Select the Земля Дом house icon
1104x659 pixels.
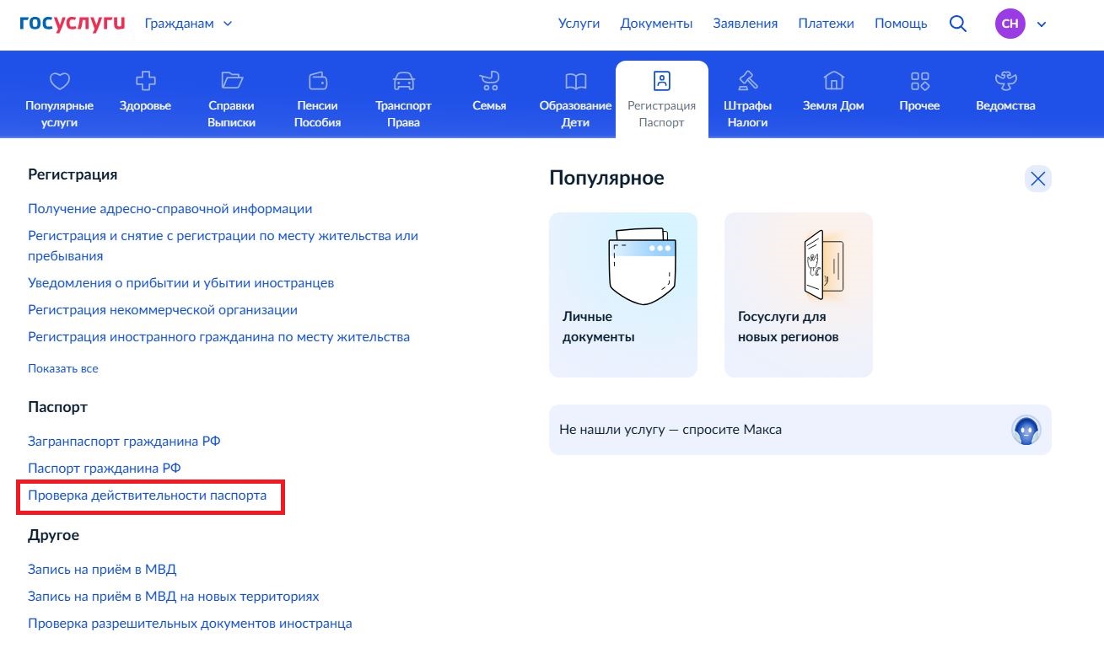[833, 82]
